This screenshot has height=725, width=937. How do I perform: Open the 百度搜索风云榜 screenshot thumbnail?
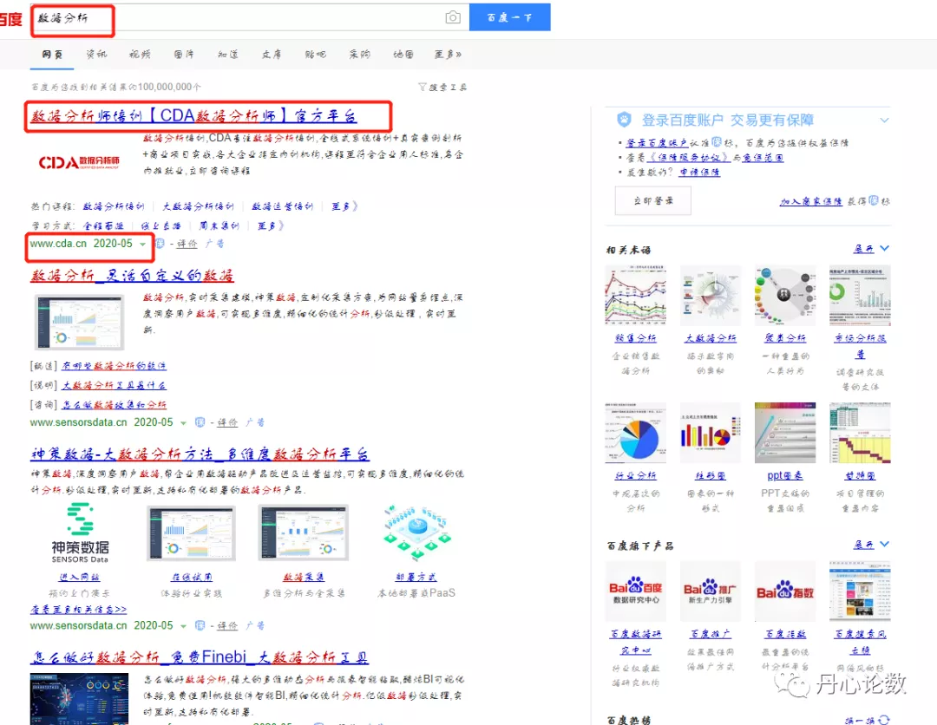pyautogui.click(x=860, y=591)
